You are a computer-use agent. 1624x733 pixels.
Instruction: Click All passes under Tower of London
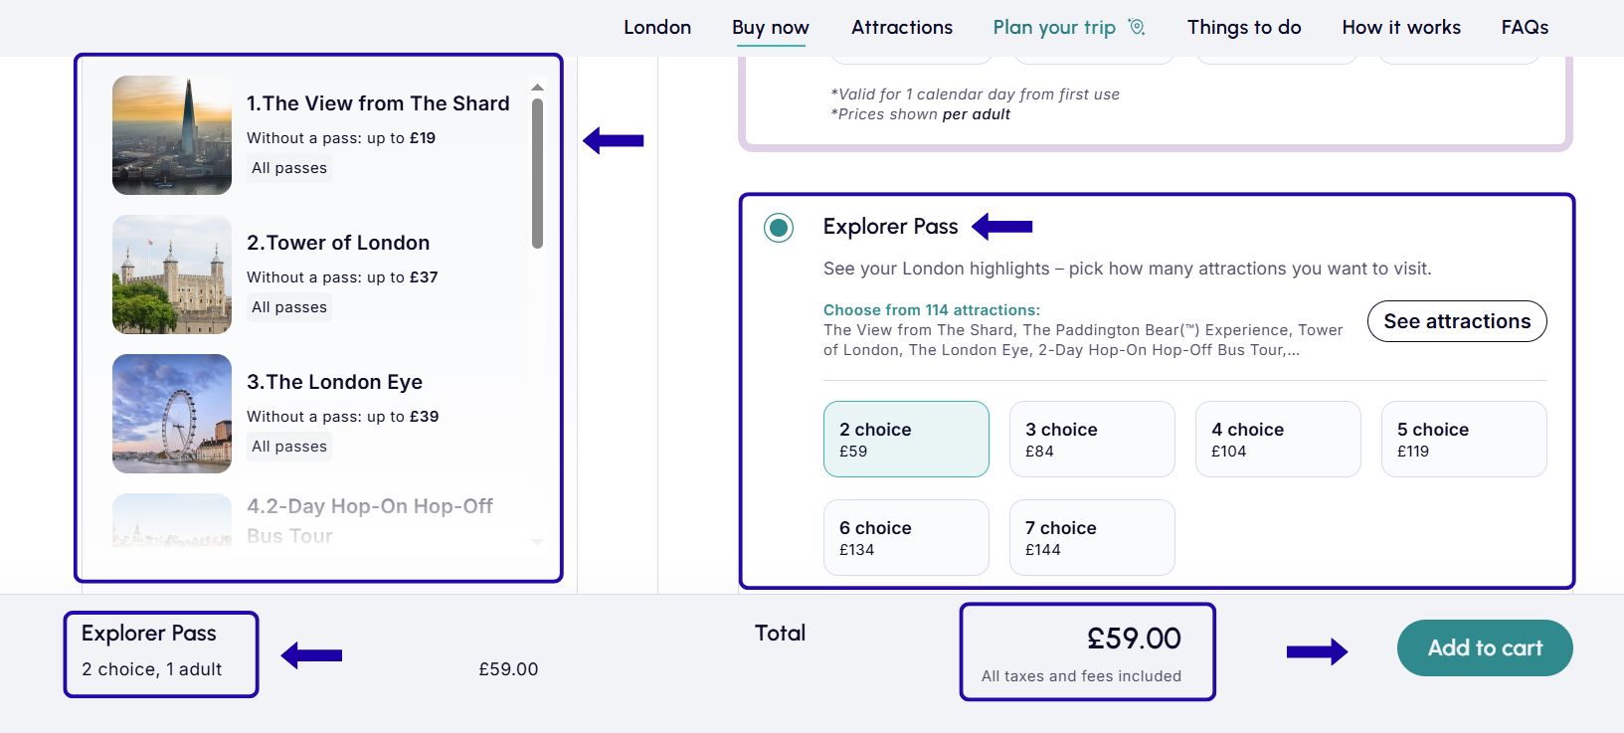pyautogui.click(x=288, y=307)
